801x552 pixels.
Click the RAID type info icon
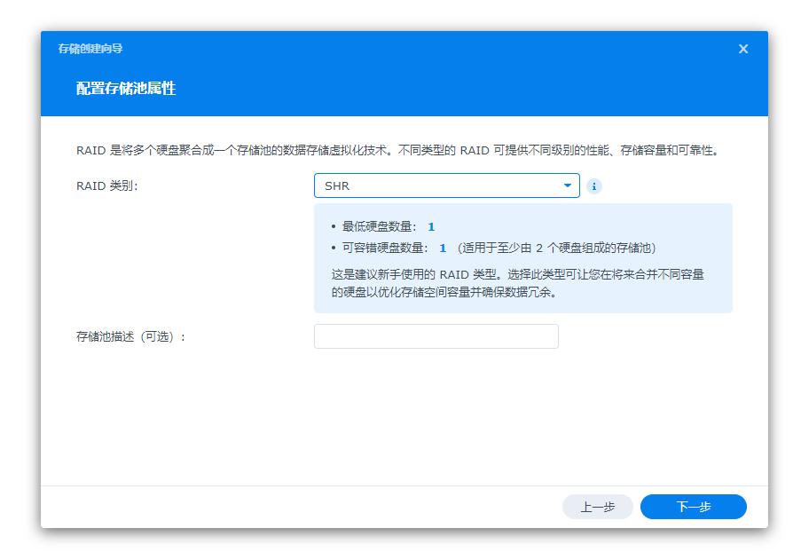pos(593,186)
